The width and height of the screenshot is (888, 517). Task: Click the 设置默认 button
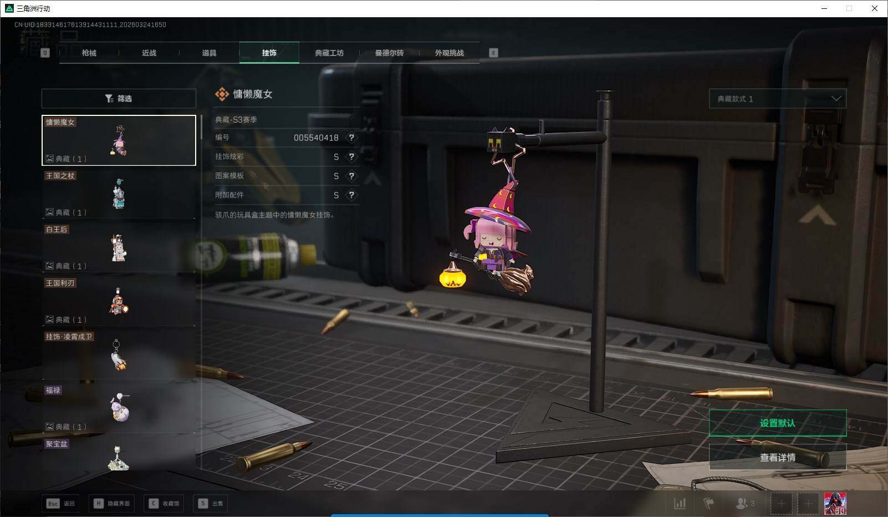pyautogui.click(x=778, y=423)
